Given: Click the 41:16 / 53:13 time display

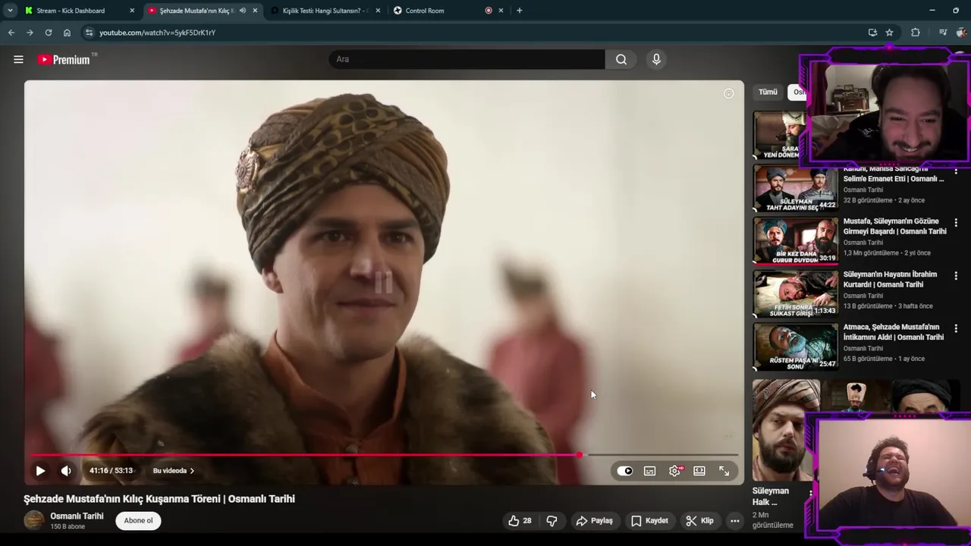Looking at the screenshot, I should pos(111,471).
